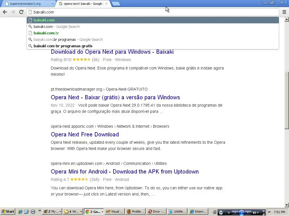Open the '2 Go...' Chrome taskbar group
The height and width of the screenshot is (216, 289).
click(94, 211)
